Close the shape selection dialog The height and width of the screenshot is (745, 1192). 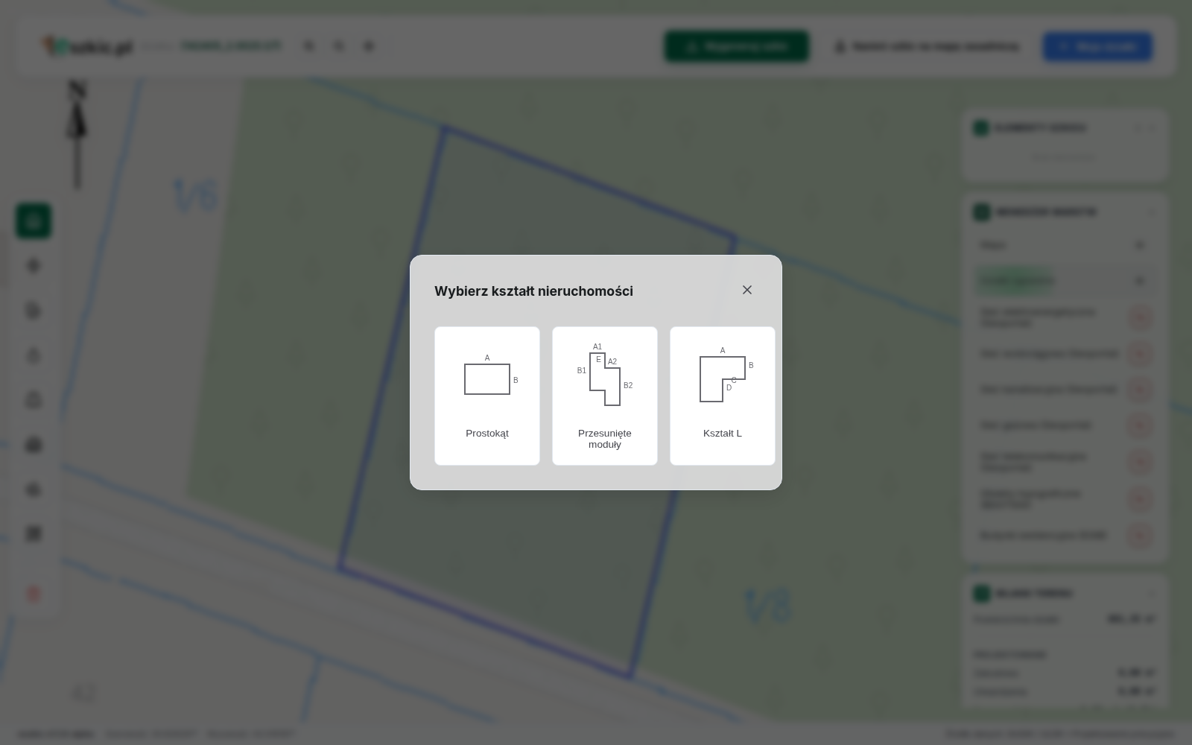click(x=747, y=290)
